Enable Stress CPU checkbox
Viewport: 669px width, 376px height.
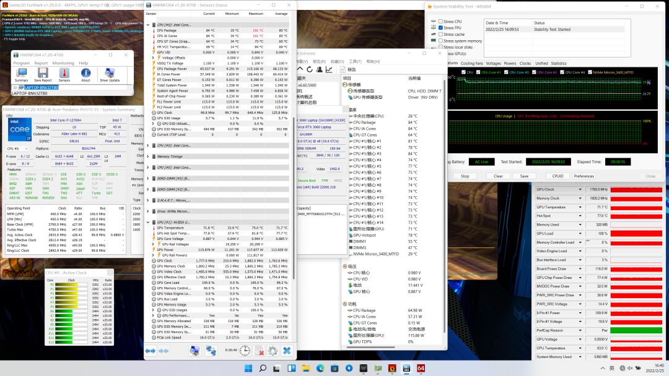coord(441,21)
